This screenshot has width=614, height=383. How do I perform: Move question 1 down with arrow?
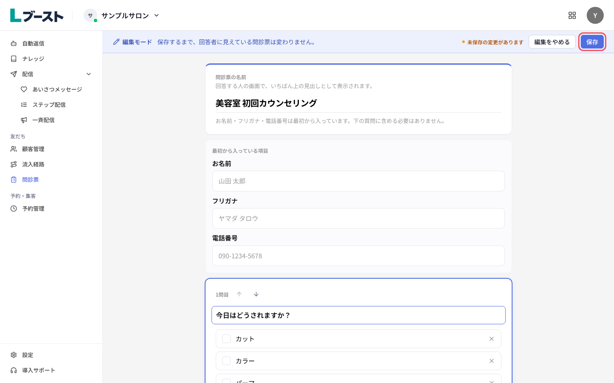[x=256, y=294]
